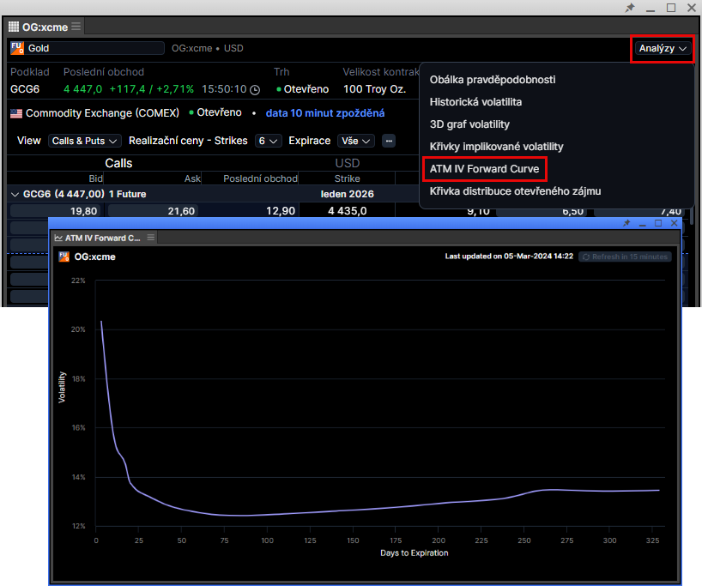Choose Historická volatilita from the menu
The image size is (702, 586).
[x=475, y=102]
